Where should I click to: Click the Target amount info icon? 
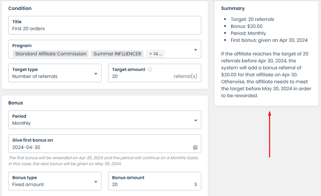150,70
